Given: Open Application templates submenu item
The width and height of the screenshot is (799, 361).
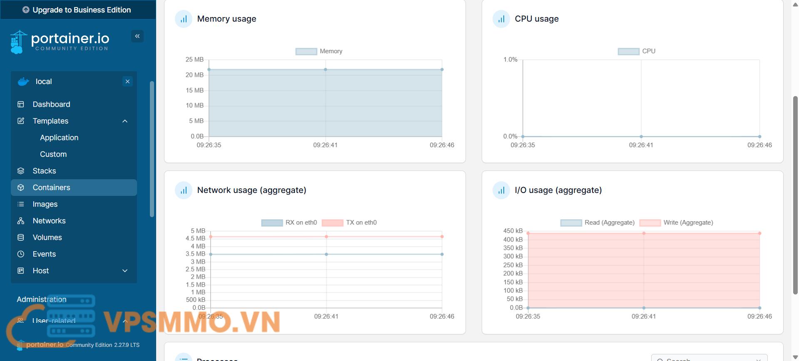Looking at the screenshot, I should point(59,138).
